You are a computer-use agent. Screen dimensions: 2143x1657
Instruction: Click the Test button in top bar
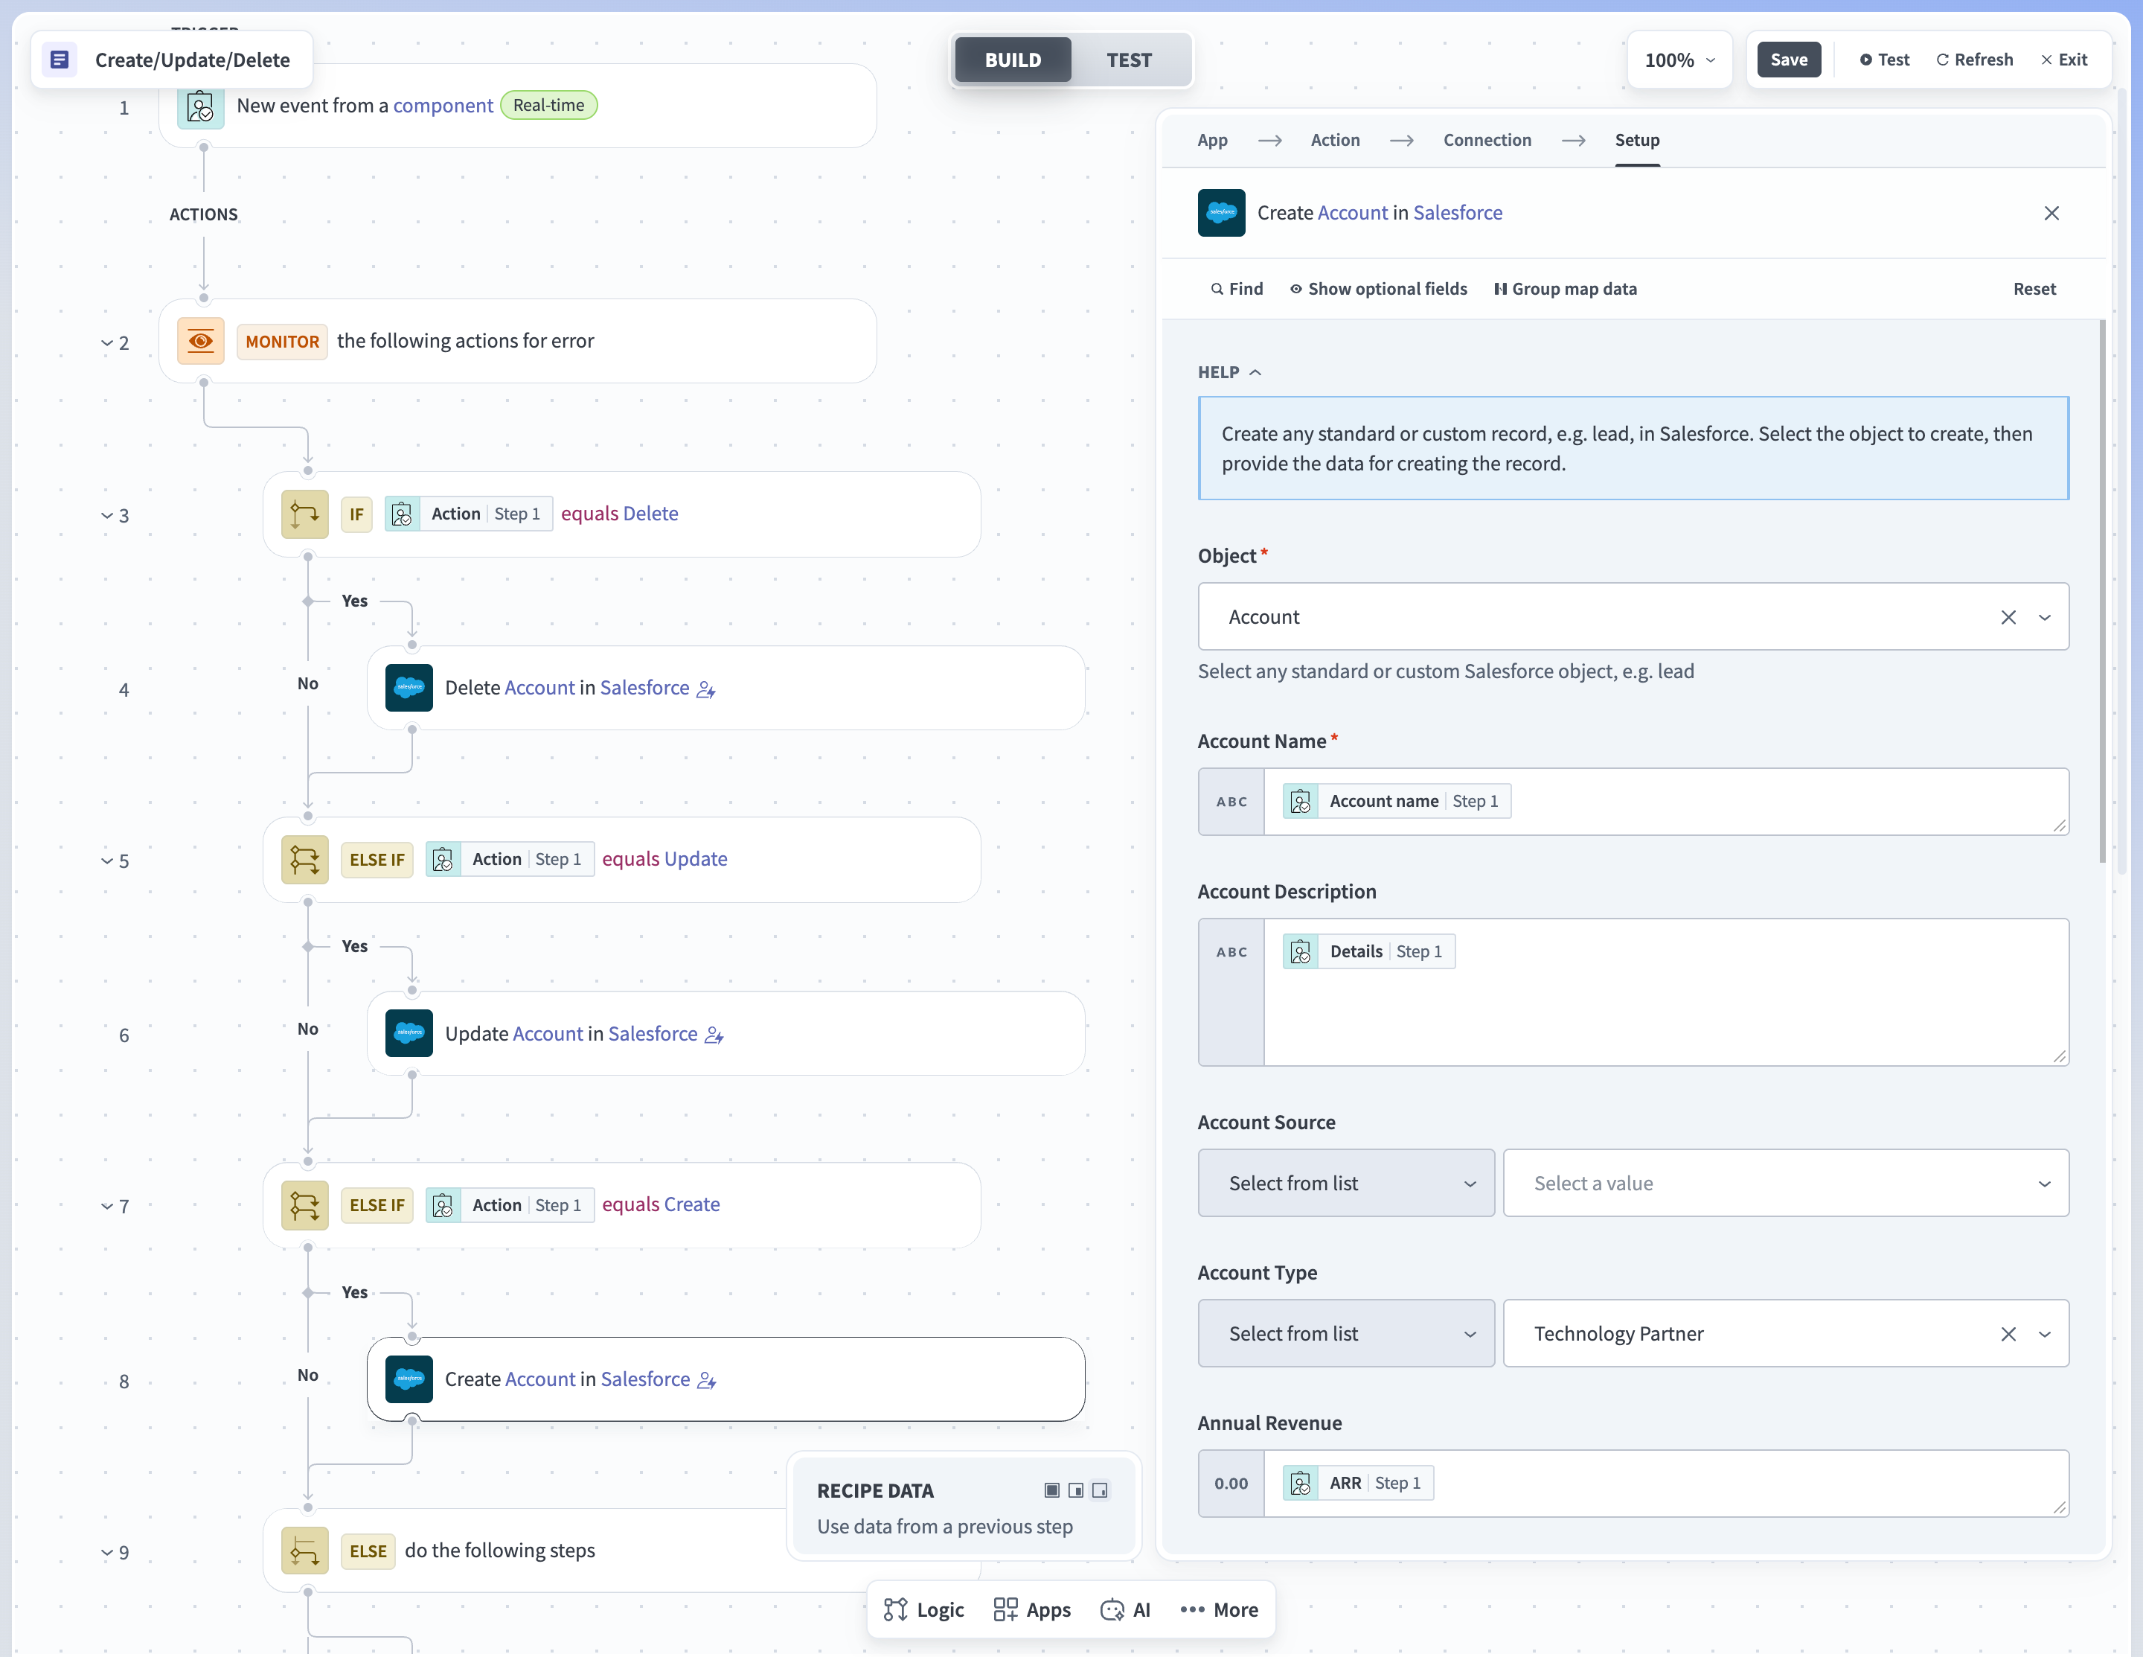[1885, 60]
